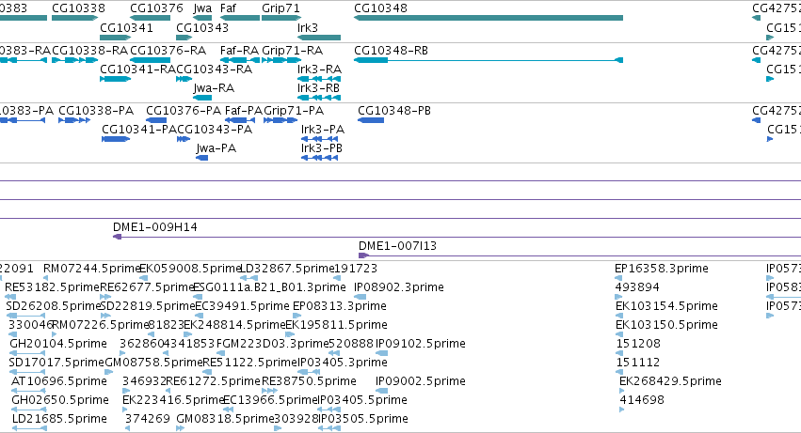
Task: Open transcript CG10338-RA
Action: click(x=90, y=51)
